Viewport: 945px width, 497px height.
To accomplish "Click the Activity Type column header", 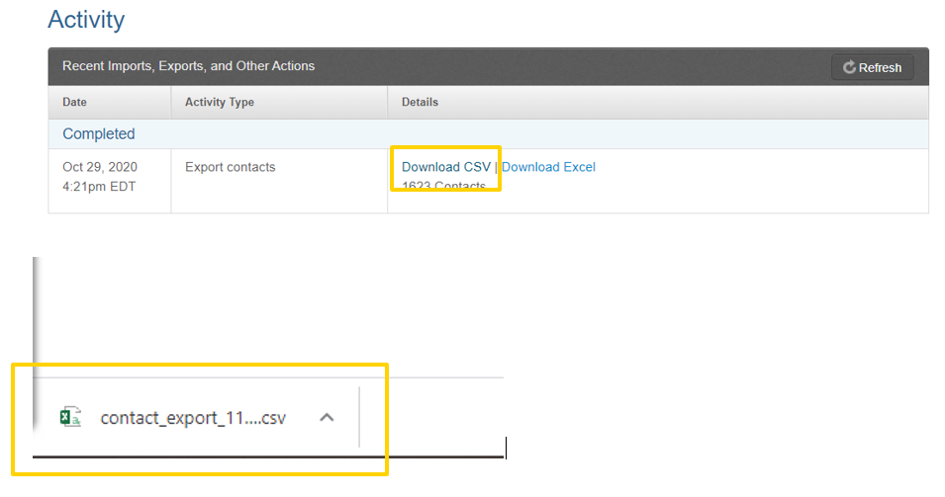I will click(219, 102).
